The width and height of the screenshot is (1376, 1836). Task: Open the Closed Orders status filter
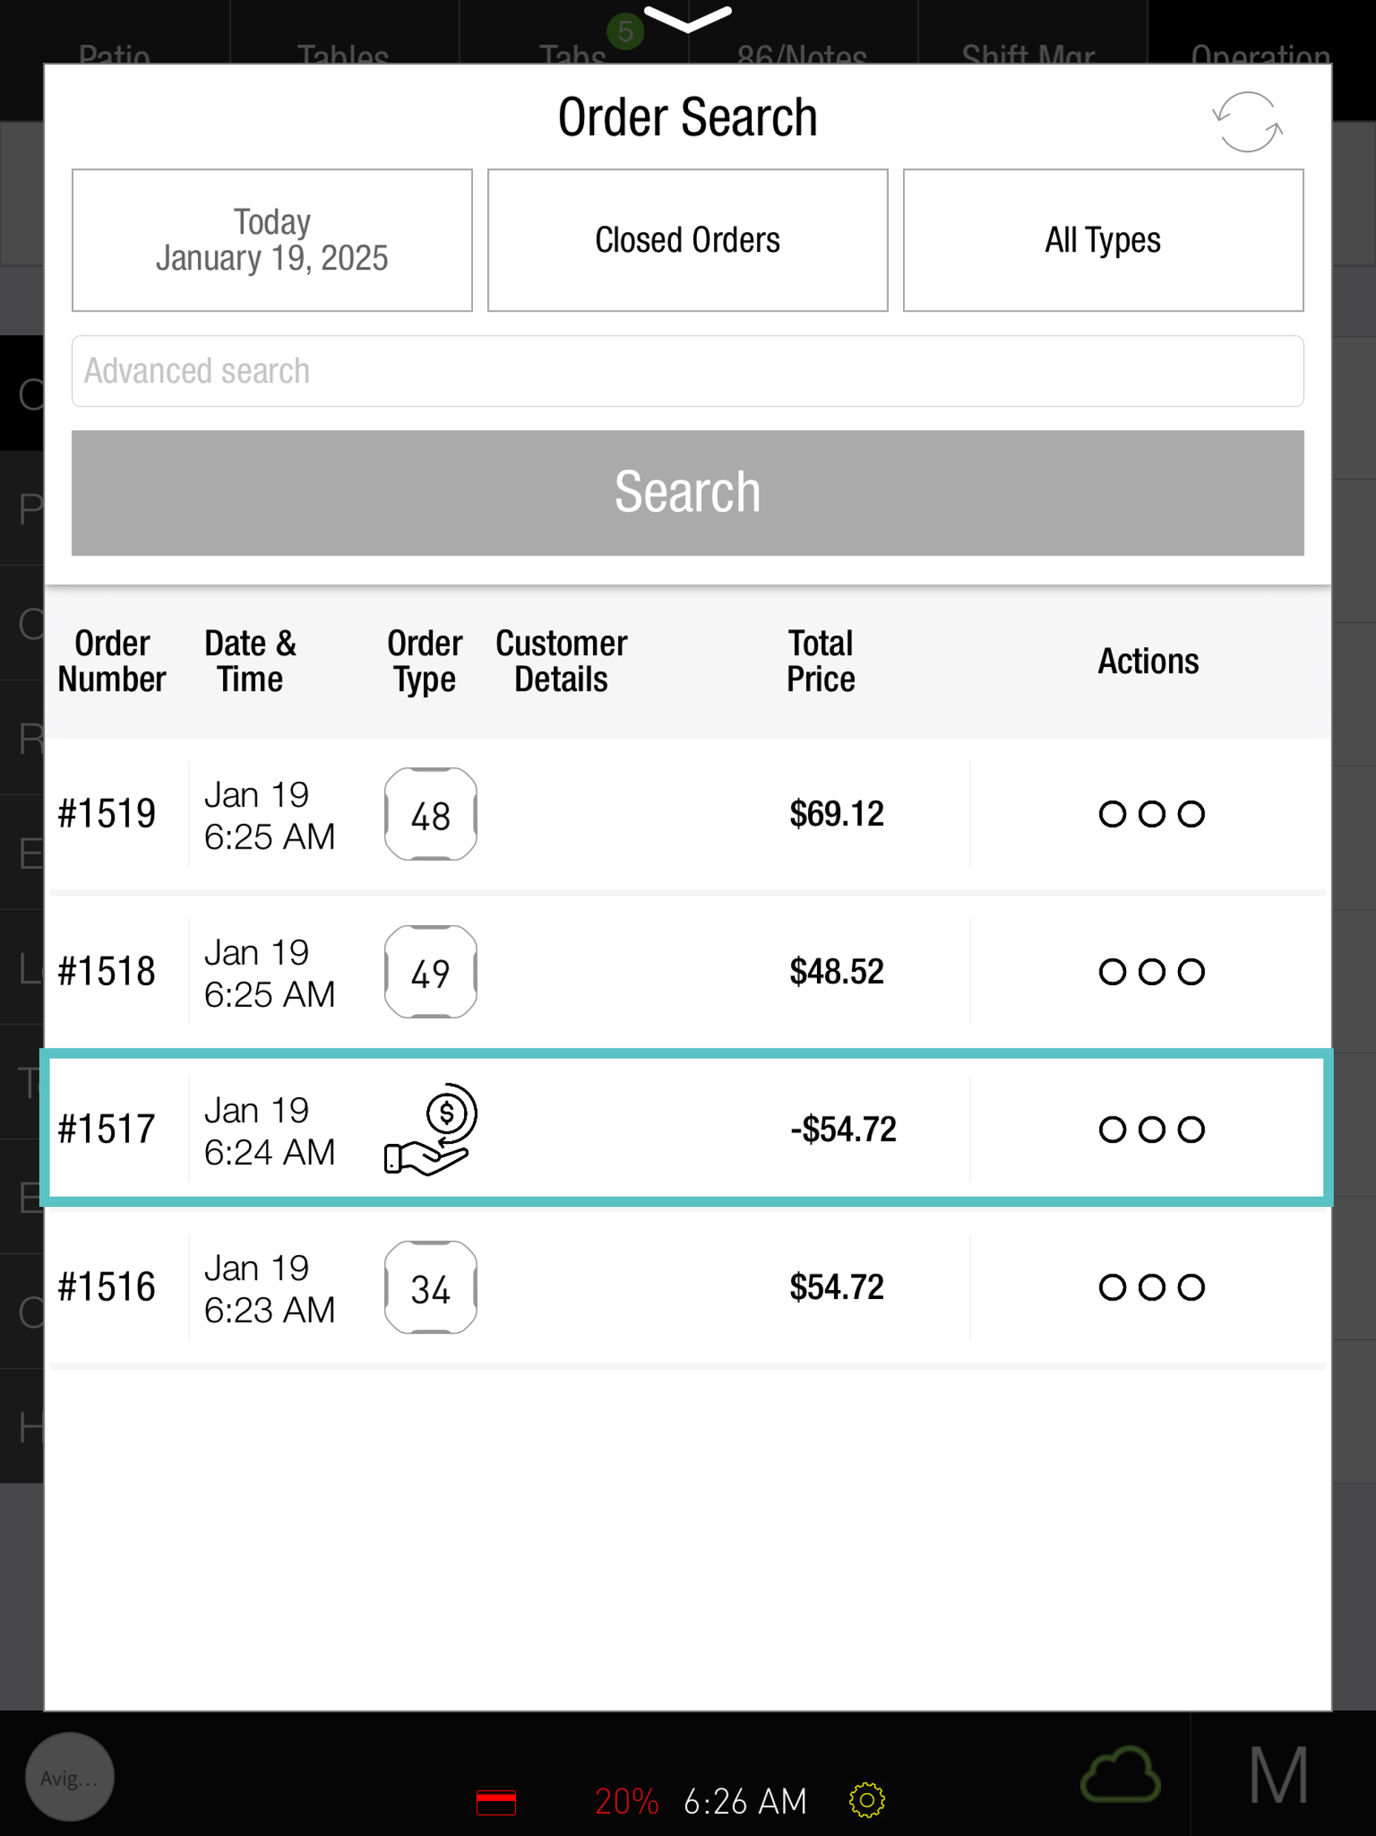[x=687, y=240]
